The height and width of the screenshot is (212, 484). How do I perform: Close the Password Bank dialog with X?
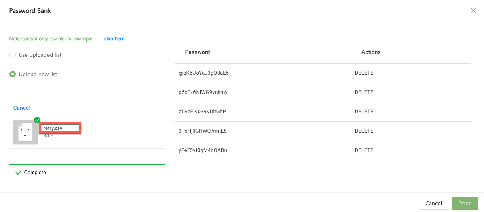pyautogui.click(x=473, y=11)
